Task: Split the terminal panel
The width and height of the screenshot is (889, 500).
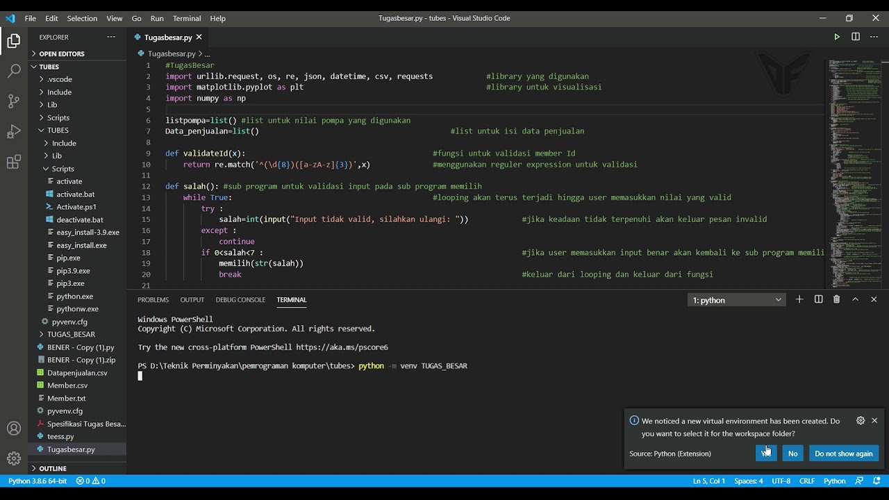Action: click(x=818, y=299)
